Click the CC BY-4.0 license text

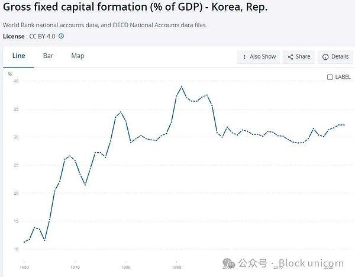pyautogui.click(x=42, y=36)
